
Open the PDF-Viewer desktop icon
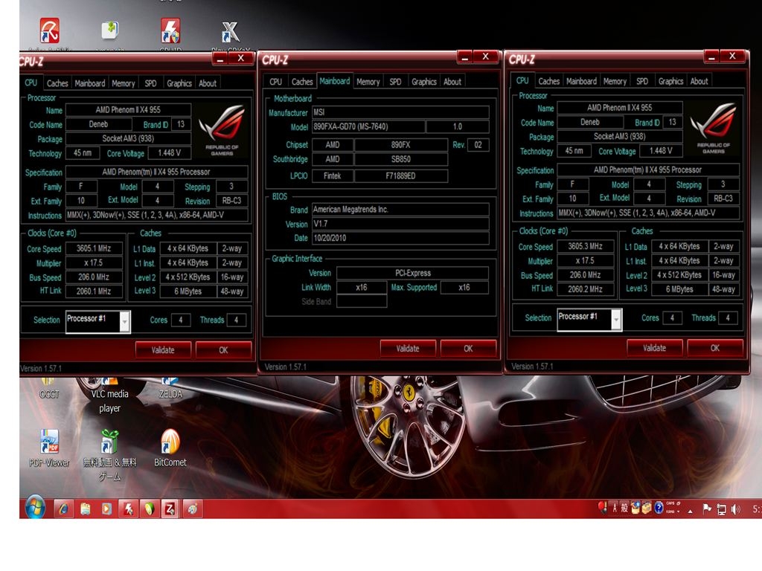click(x=49, y=442)
